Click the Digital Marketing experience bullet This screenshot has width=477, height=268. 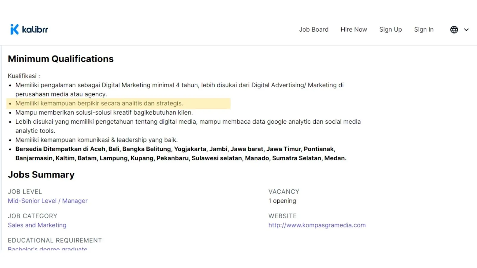[179, 85]
